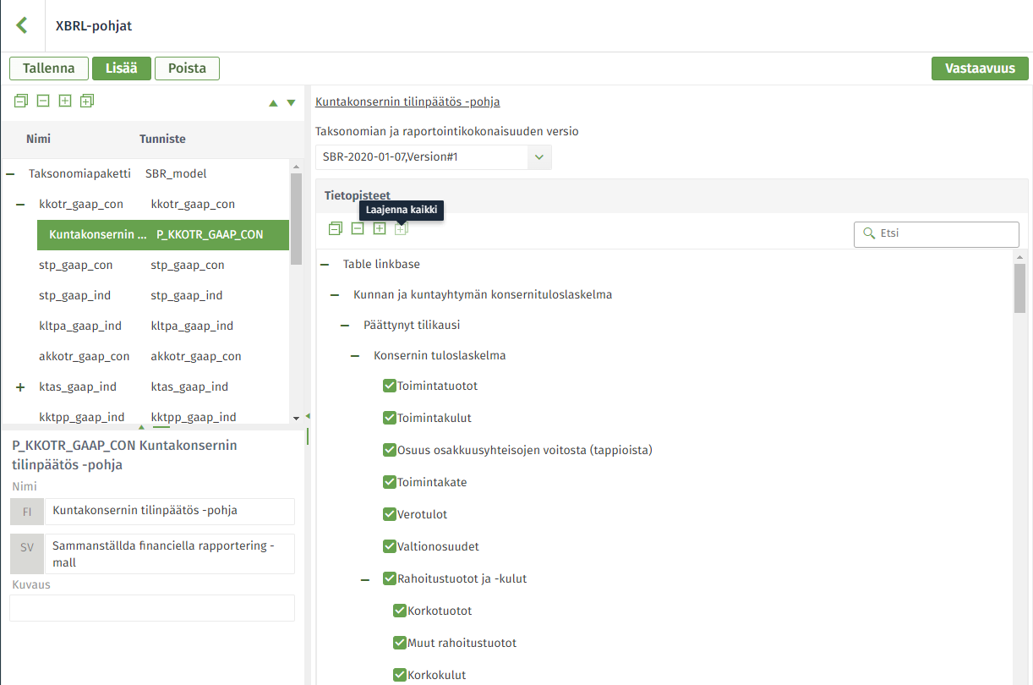Click the Tietopisteet scrollbar up arrow
The width and height of the screenshot is (1033, 685).
click(1019, 256)
